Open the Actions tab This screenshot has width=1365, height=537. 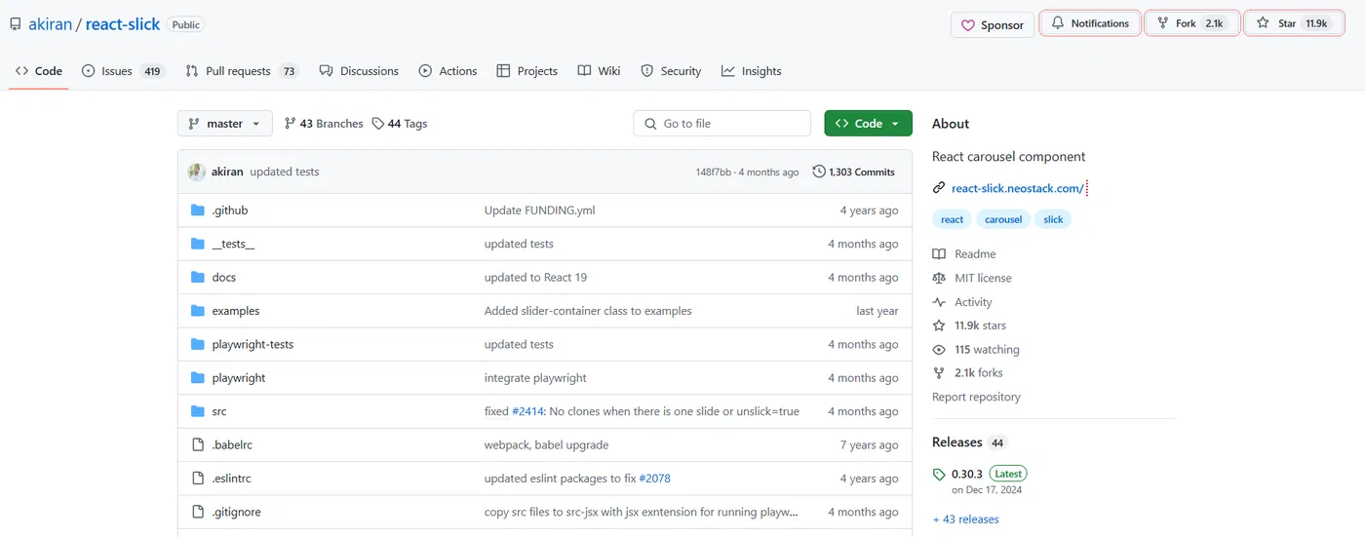pyautogui.click(x=448, y=71)
